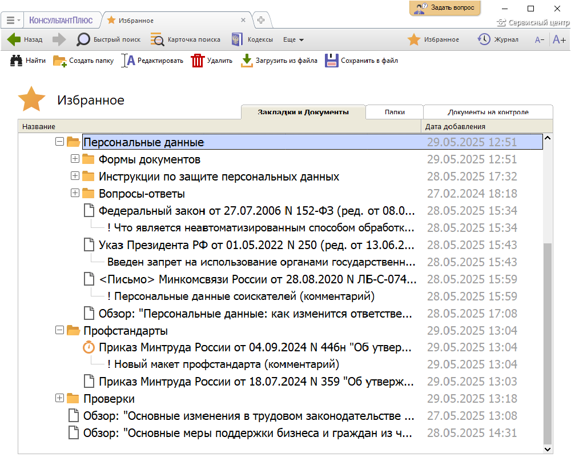Click the Сохранить в файл floppy icon
Image resolution: width=571 pixels, height=457 pixels.
click(331, 61)
